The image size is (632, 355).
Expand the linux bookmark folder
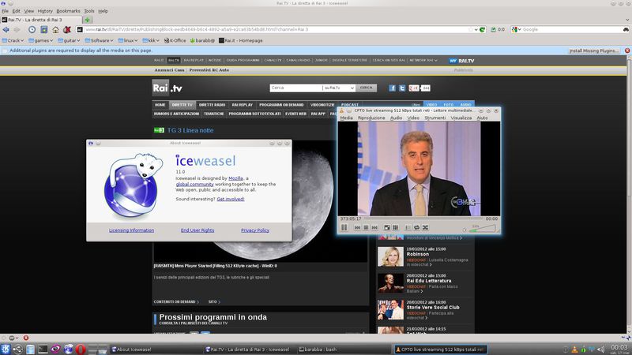(130, 39)
